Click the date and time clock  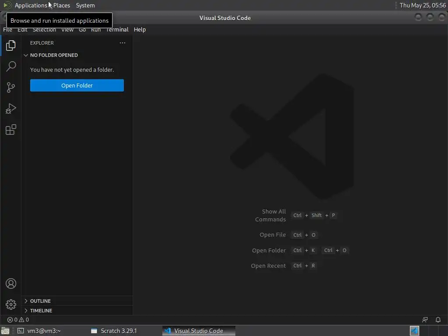click(x=423, y=5)
